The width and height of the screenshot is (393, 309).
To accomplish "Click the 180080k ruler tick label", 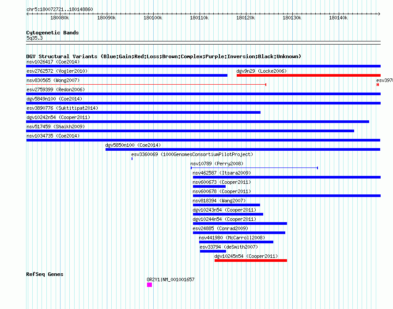I will point(60,18).
